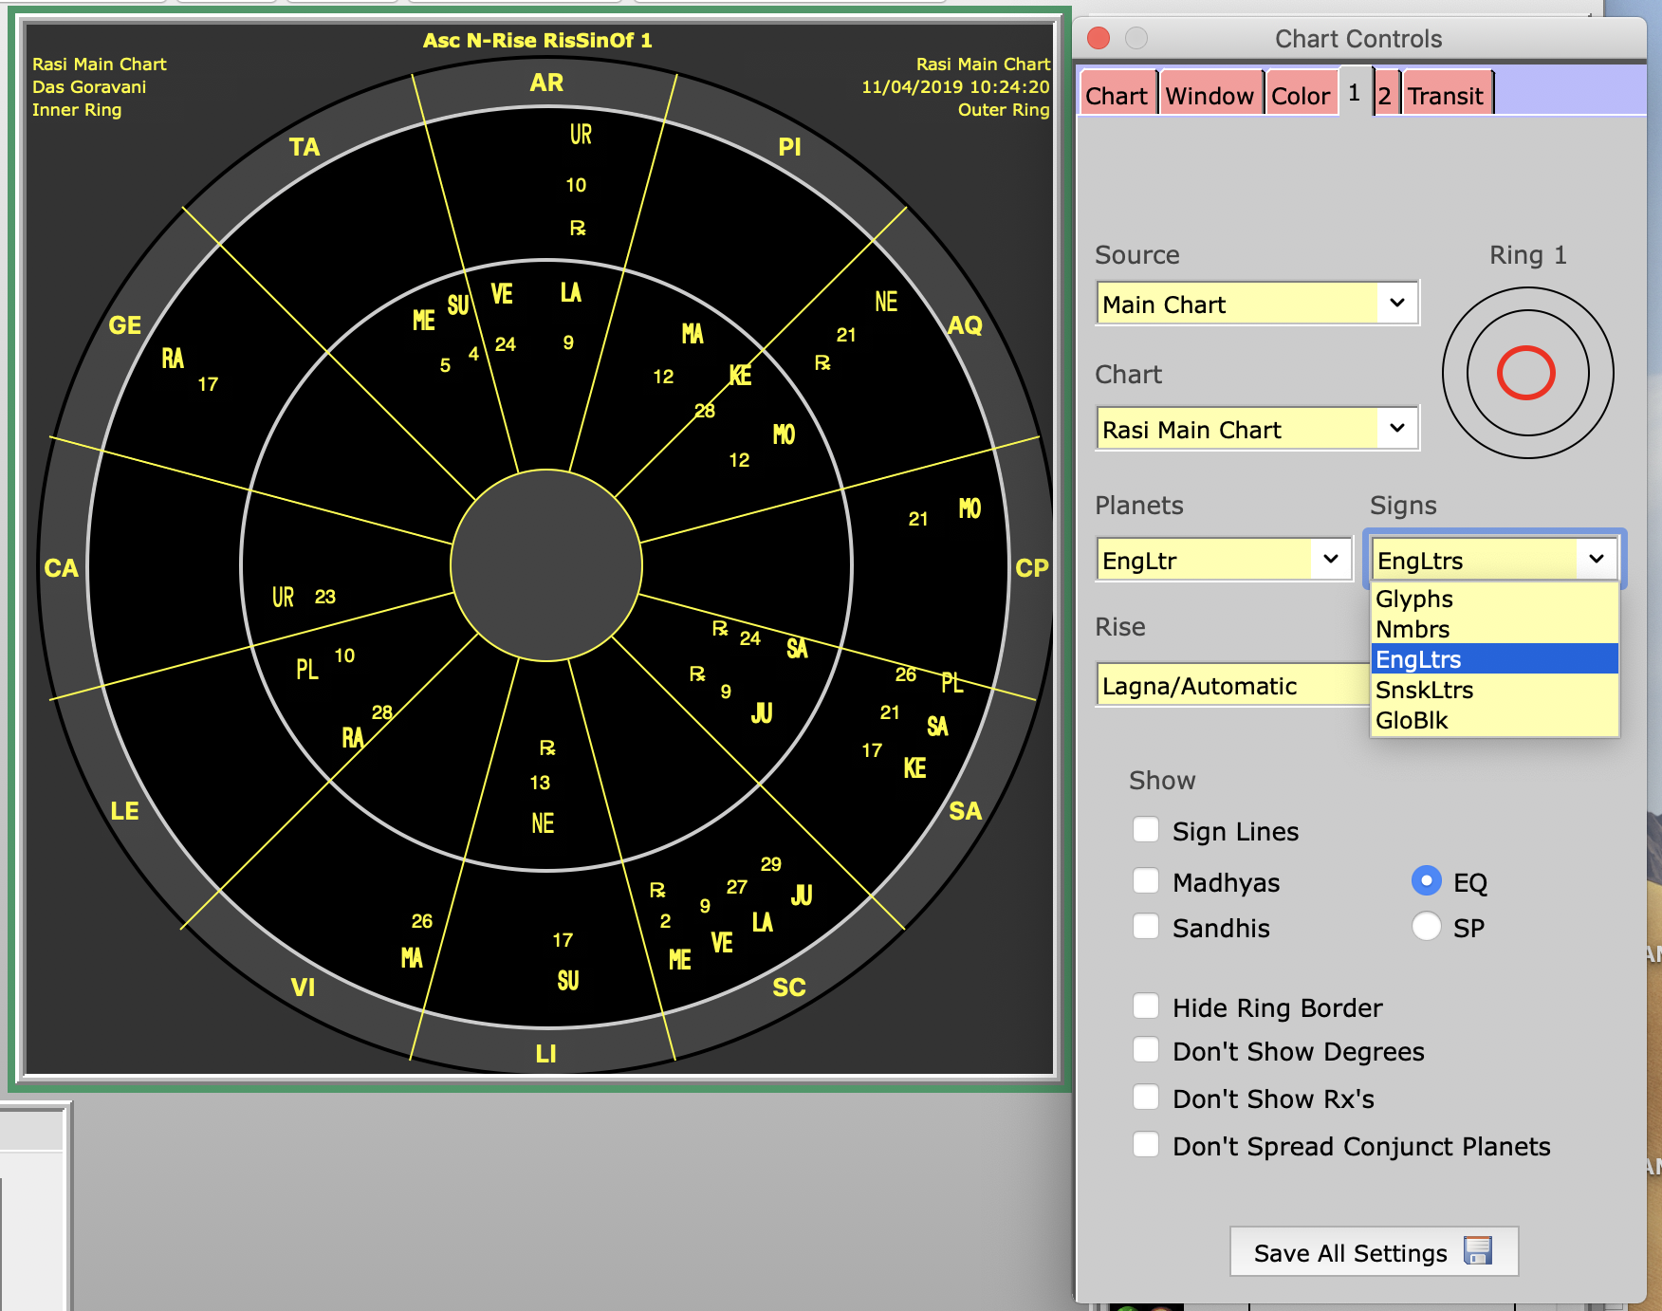The image size is (1662, 1311).
Task: Select the red inner ring circle
Action: (x=1525, y=373)
